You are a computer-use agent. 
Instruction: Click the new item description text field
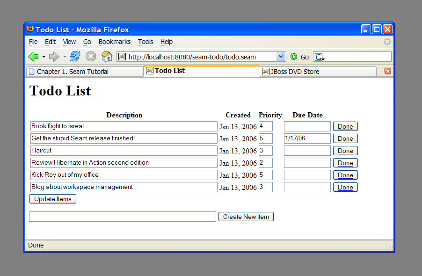tap(123, 217)
